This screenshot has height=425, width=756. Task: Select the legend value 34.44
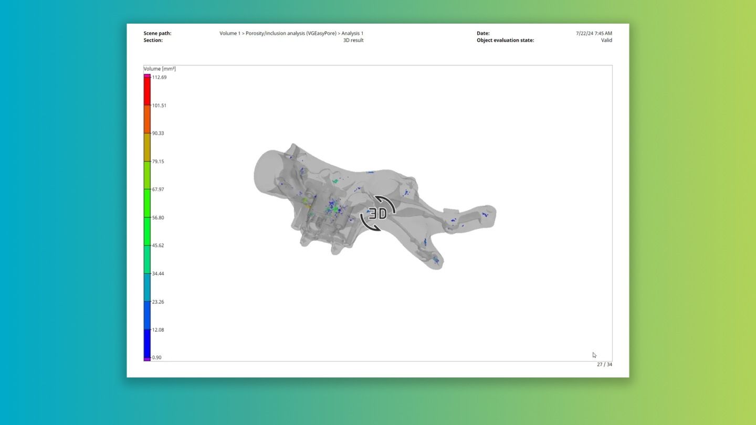[x=158, y=274]
